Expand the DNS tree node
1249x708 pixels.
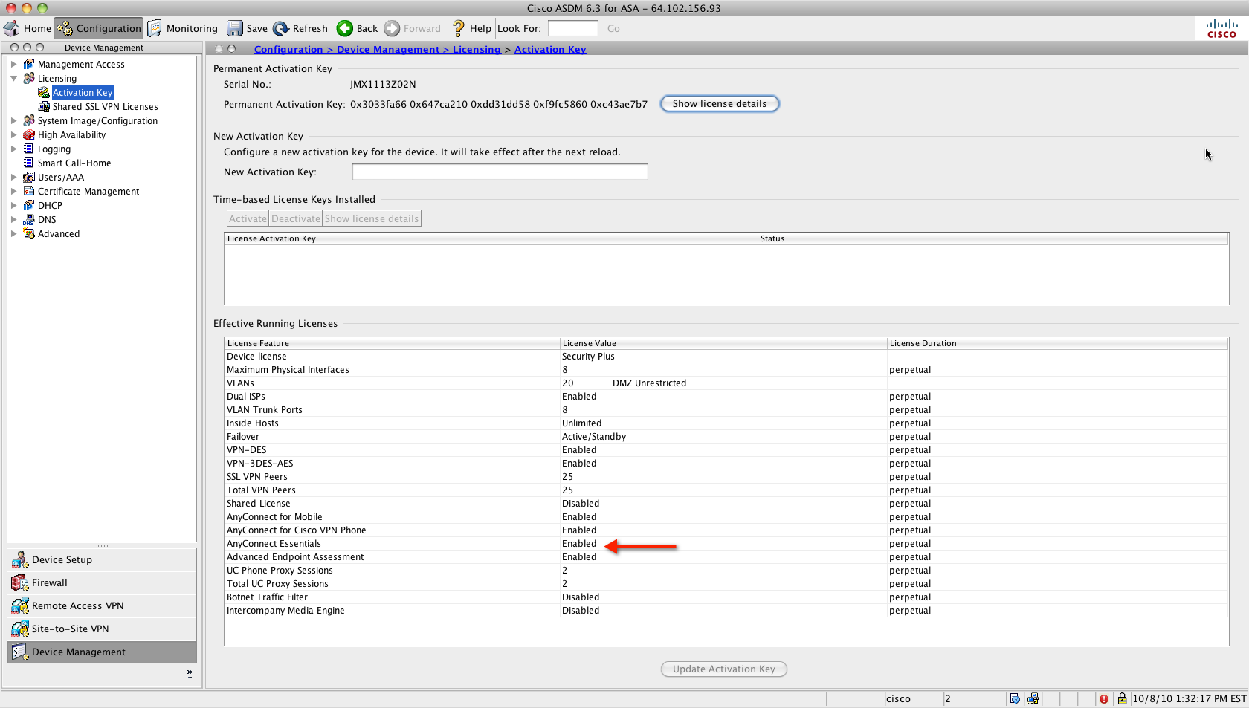[13, 220]
